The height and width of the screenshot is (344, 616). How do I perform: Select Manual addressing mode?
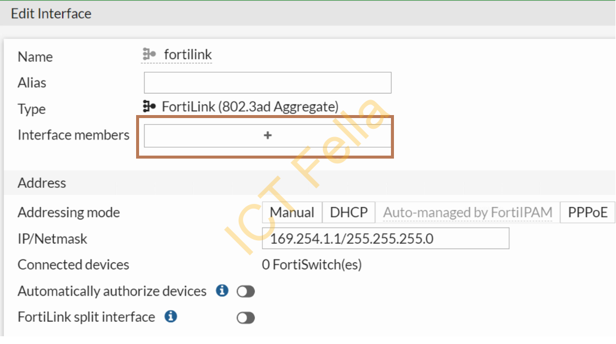pyautogui.click(x=292, y=212)
